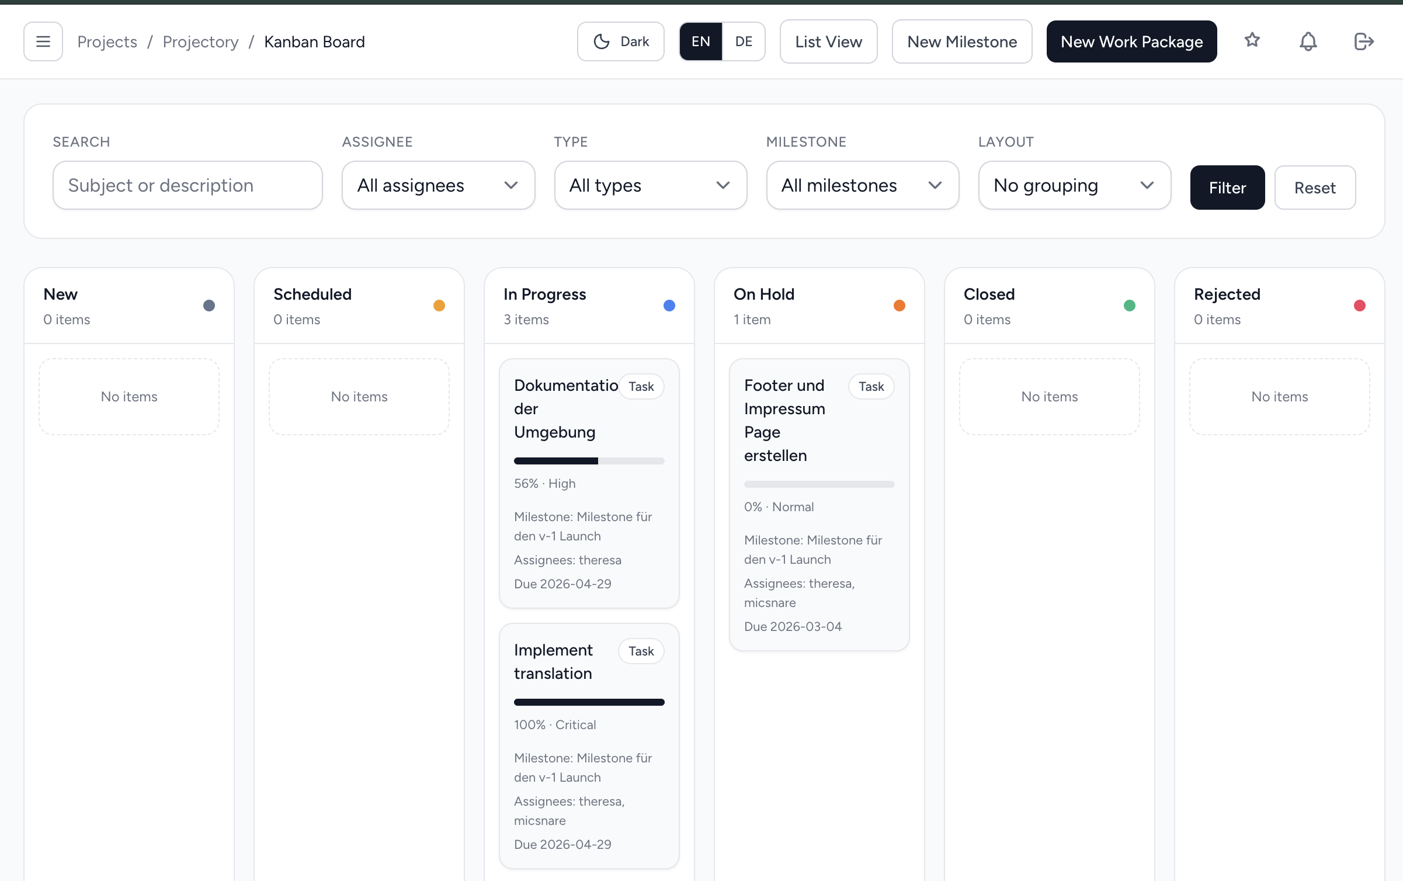Viewport: 1403px width, 881px height.
Task: Click '3 items' count text
Action: click(526, 320)
